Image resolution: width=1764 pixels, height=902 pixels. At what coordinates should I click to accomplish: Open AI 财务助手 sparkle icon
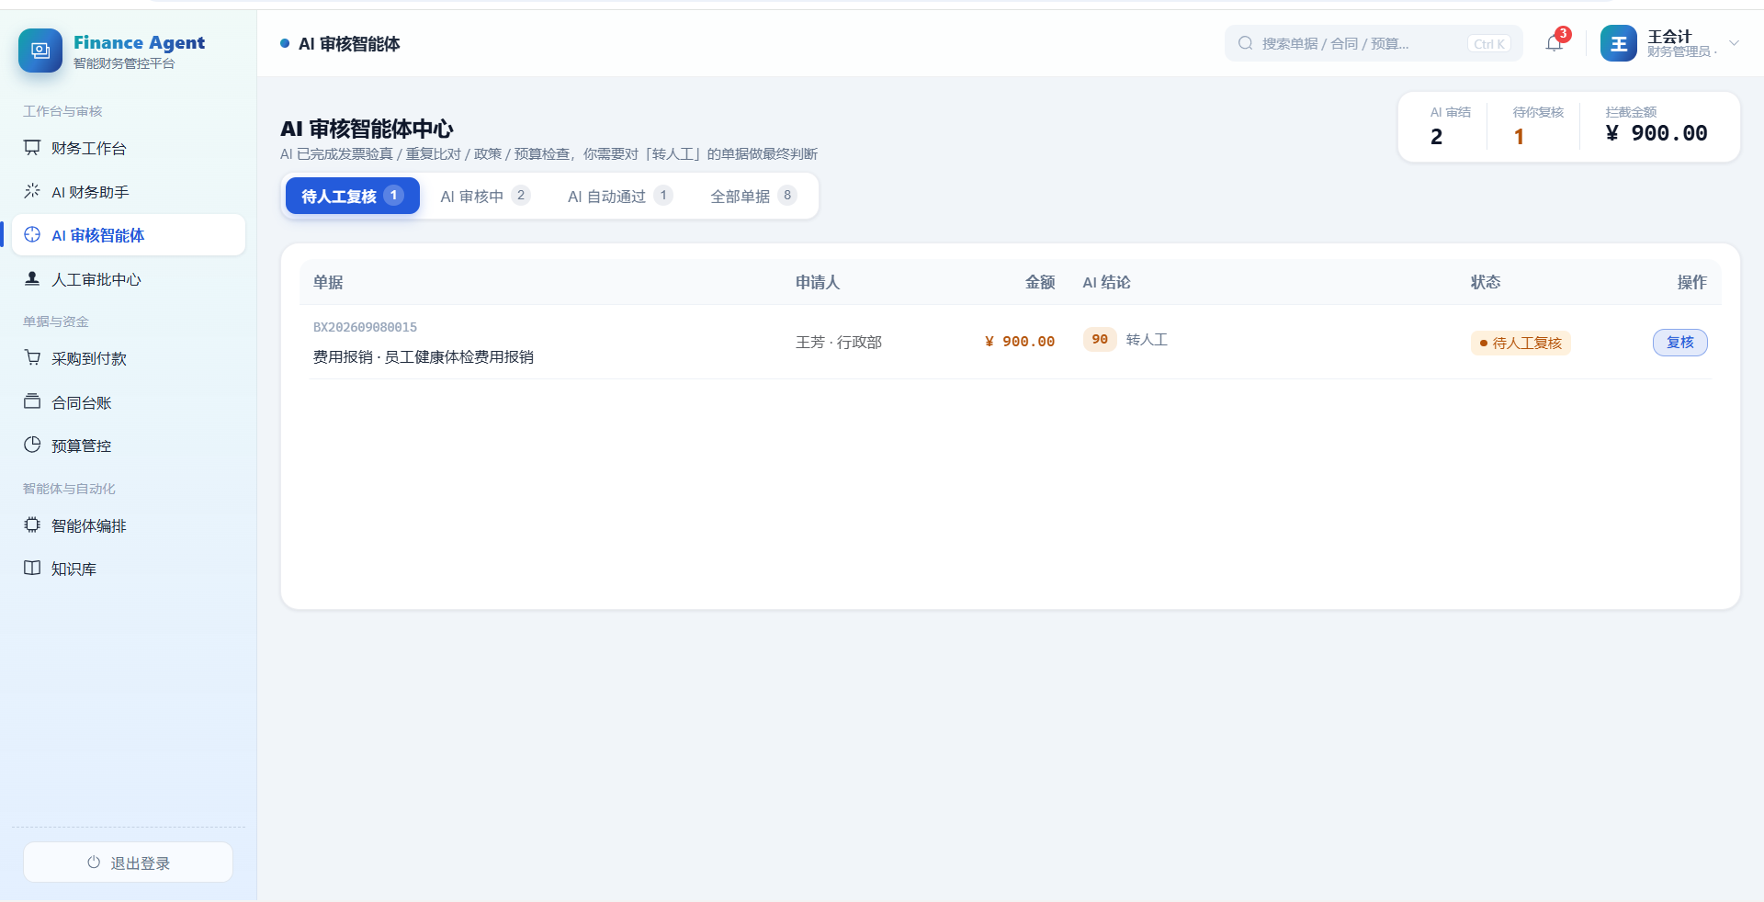(32, 191)
